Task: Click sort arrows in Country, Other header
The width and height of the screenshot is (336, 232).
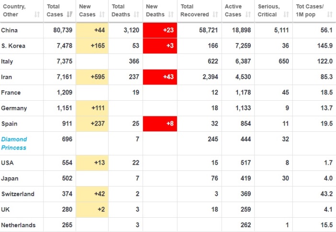Action: (37, 14)
